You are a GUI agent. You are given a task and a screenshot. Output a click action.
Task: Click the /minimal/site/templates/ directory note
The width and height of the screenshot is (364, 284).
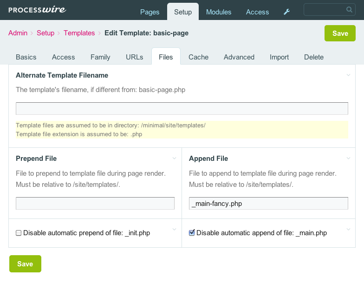(x=110, y=125)
